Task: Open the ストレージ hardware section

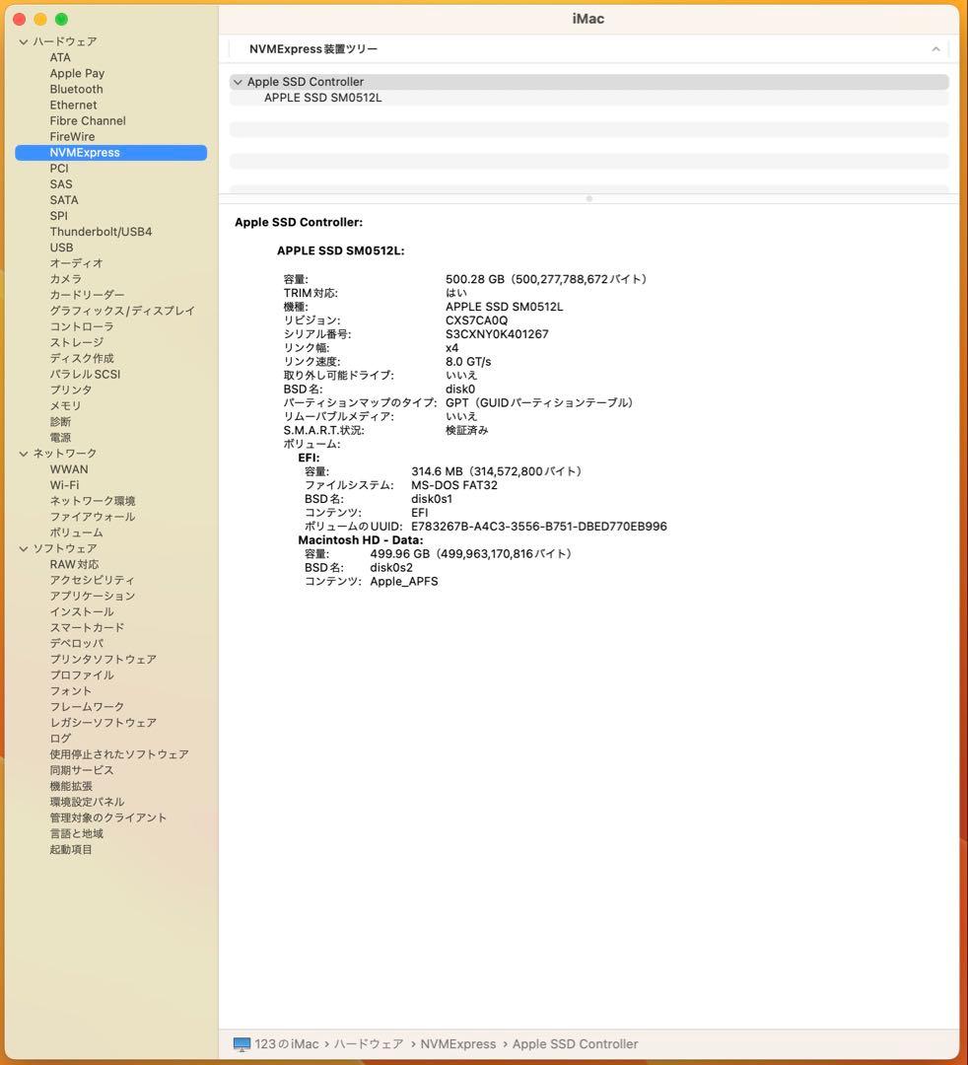Action: point(74,342)
